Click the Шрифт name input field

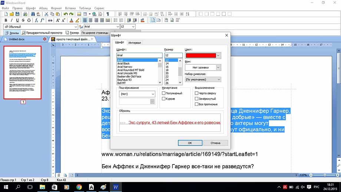(139, 55)
